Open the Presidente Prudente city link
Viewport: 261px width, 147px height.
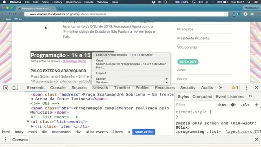point(193,38)
